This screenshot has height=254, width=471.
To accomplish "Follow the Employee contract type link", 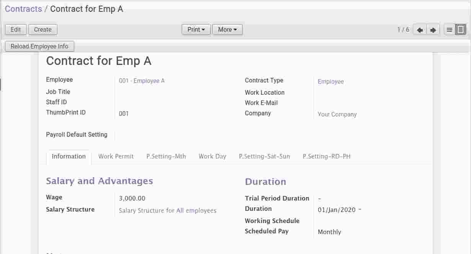I will (x=331, y=81).
